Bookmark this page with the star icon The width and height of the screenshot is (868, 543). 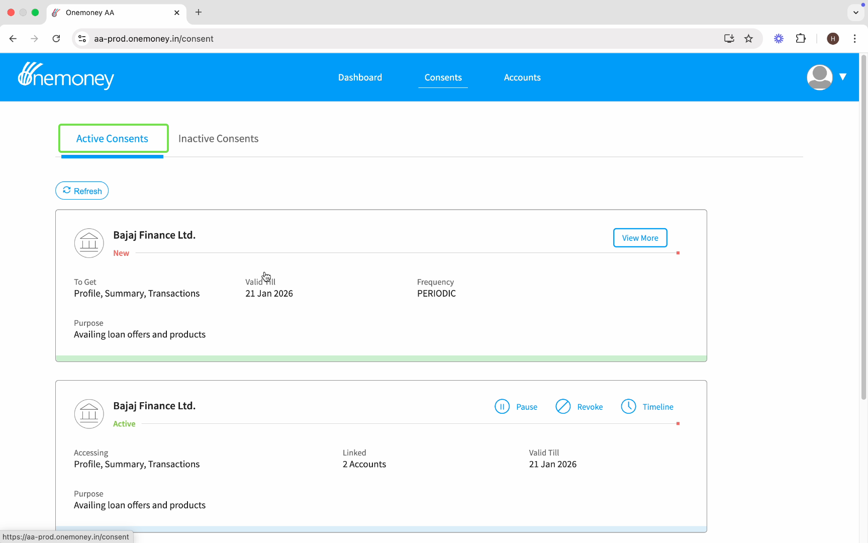(x=748, y=39)
